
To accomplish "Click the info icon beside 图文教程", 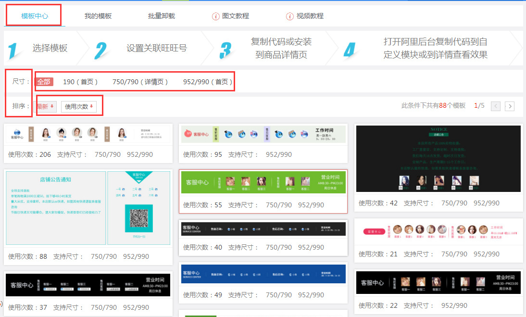I will 216,16.
